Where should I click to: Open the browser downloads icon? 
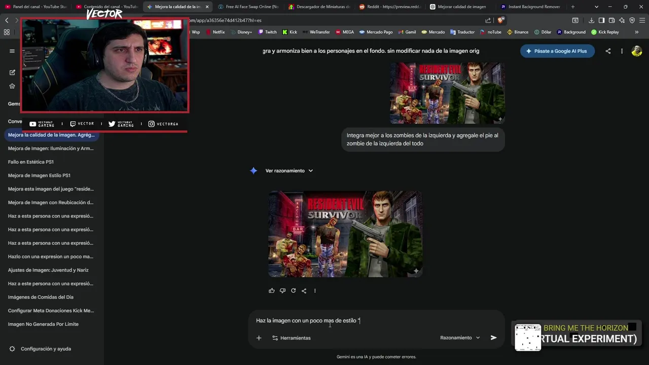pyautogui.click(x=591, y=20)
